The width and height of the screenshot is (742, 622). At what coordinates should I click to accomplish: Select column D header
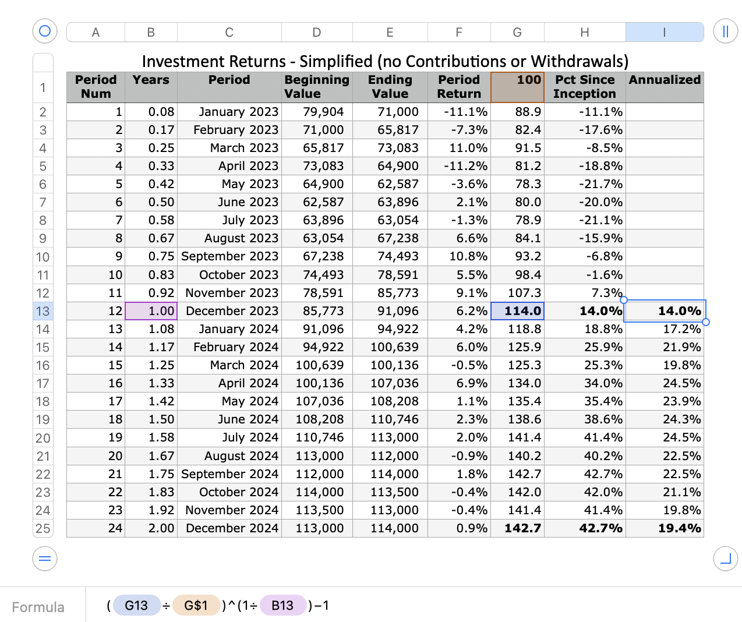point(317,33)
